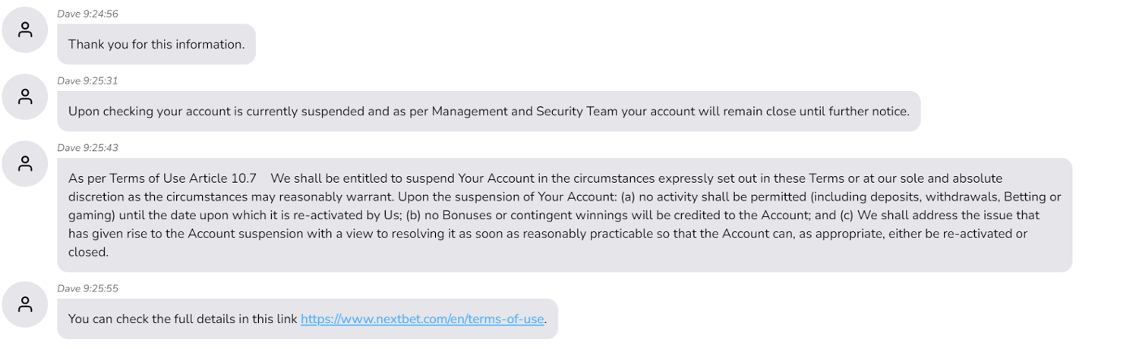Screen dimensions: 1139x349
Task: Select the "Thank you for this information" bubble
Action: [156, 45]
